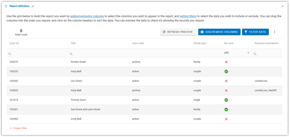Click the pencil edit icon beside Report definition
The width and height of the screenshot is (290, 137).
click(33, 6)
